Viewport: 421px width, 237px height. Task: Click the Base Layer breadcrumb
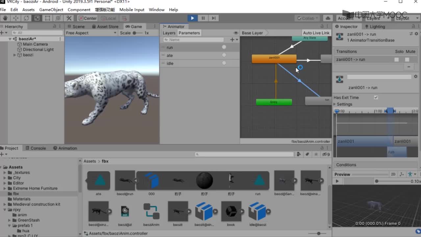coord(252,33)
